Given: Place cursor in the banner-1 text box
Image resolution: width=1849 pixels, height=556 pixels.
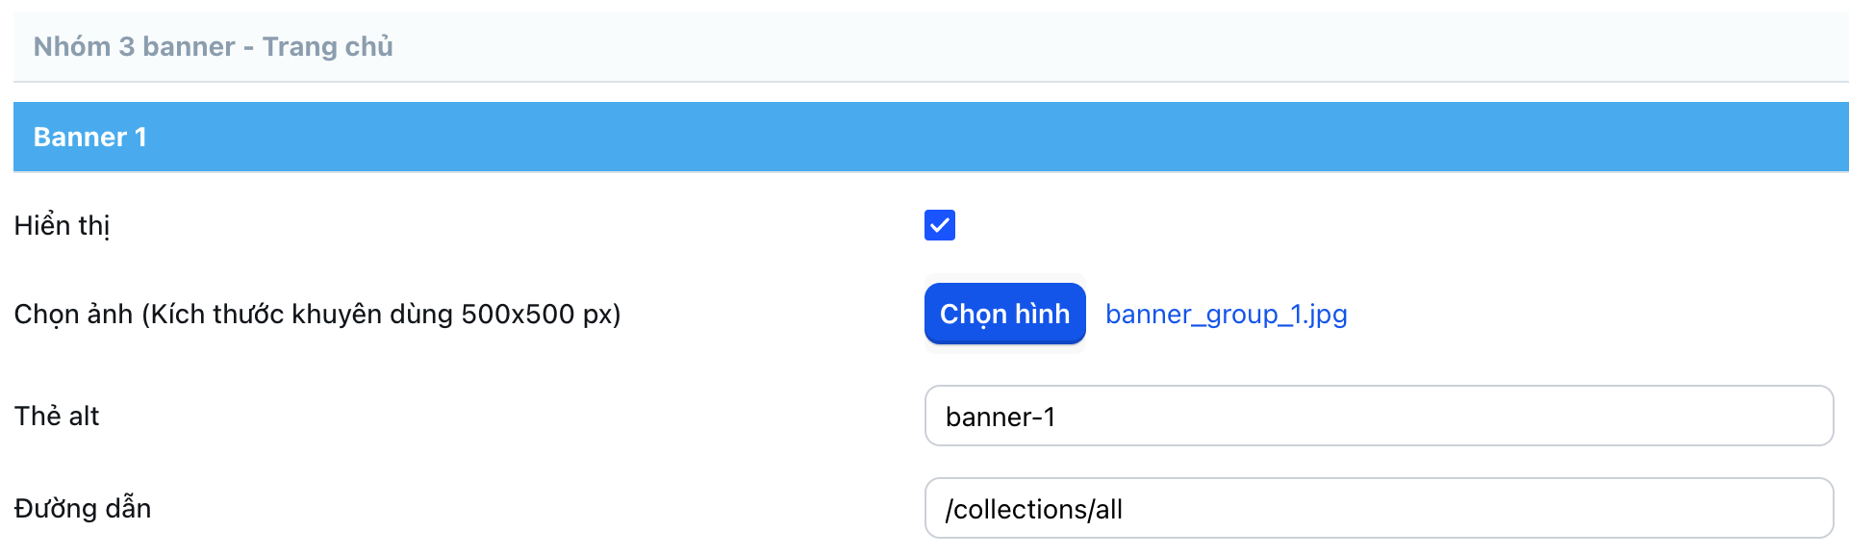Looking at the screenshot, I should point(1378,417).
